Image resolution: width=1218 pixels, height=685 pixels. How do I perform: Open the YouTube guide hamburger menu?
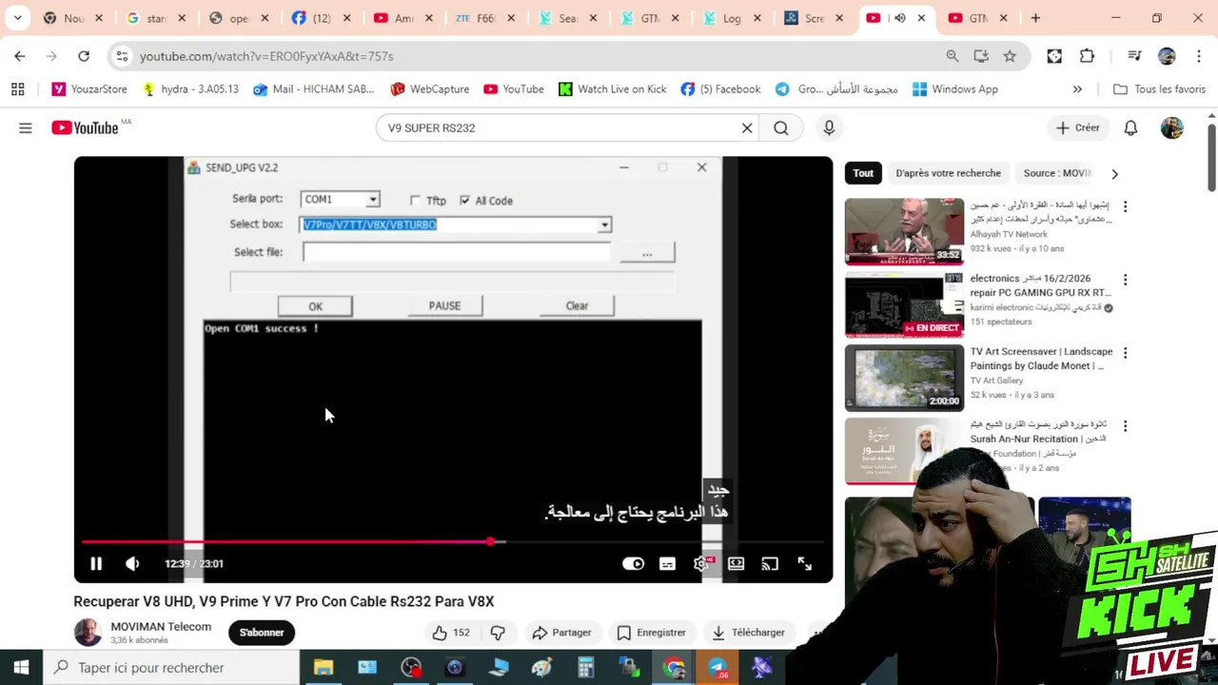click(26, 127)
